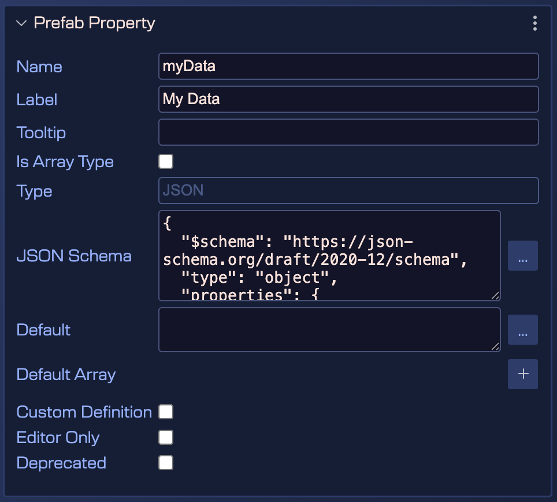Enable the Is Array Type checkbox
The height and width of the screenshot is (502, 557).
(x=165, y=161)
